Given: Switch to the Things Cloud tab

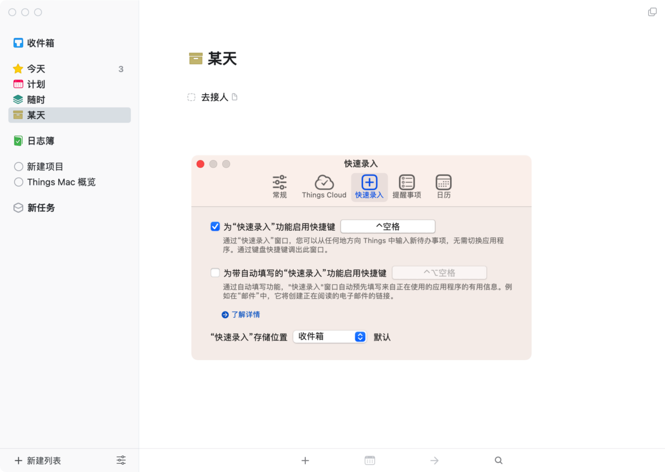Looking at the screenshot, I should (x=324, y=187).
